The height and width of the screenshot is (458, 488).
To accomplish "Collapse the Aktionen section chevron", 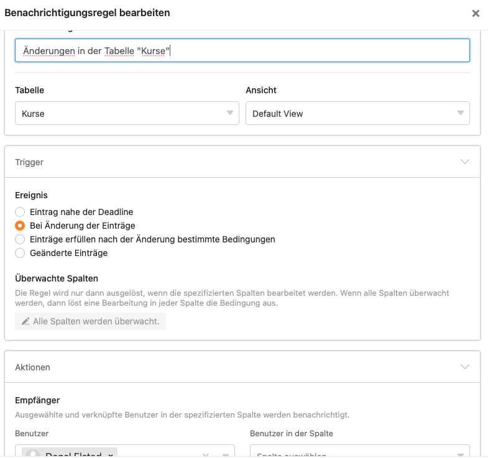I will point(464,367).
